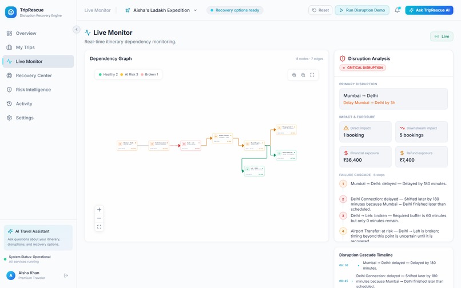Zoom out using the graph toolbar magnifier-minus icon
461x288 pixels.
(303, 75)
